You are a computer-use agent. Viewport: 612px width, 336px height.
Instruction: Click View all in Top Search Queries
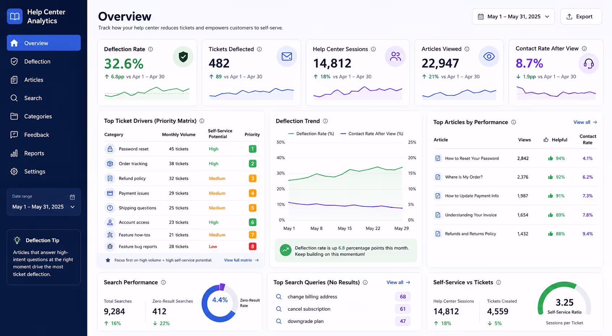tap(398, 282)
